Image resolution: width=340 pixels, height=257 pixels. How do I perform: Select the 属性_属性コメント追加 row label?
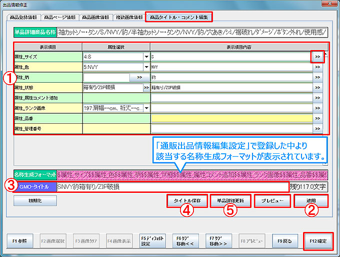(48, 98)
